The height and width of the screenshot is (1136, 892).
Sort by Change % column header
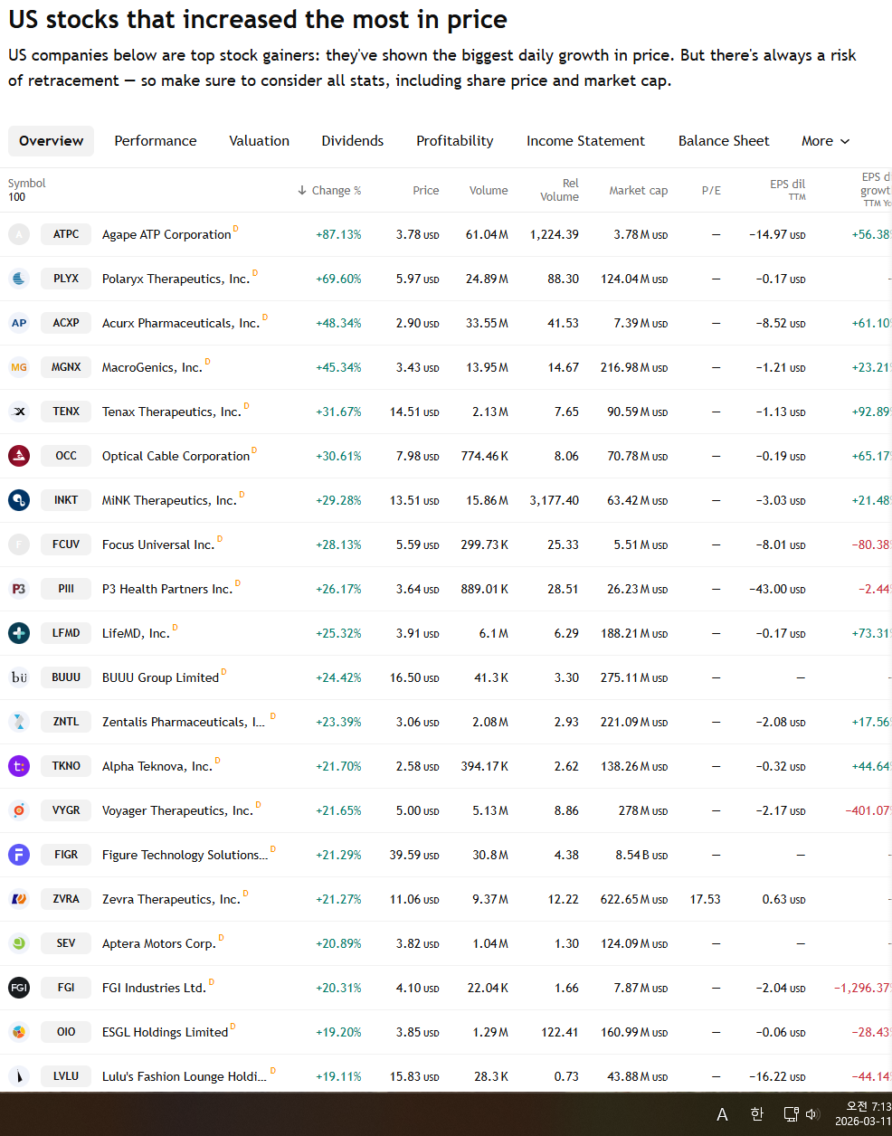point(329,191)
